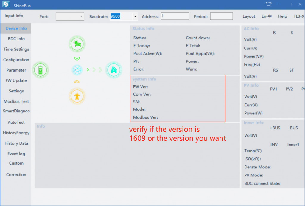Viewport: 305px width, 206px height.
Task: Click the Pout Active(W): label
Action: click(147, 54)
